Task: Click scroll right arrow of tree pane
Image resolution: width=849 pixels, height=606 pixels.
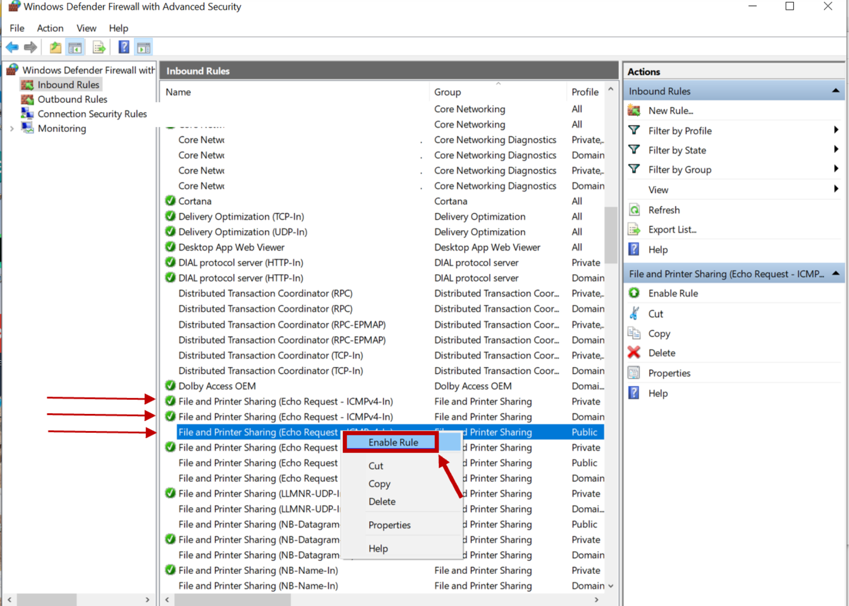Action: (x=147, y=599)
